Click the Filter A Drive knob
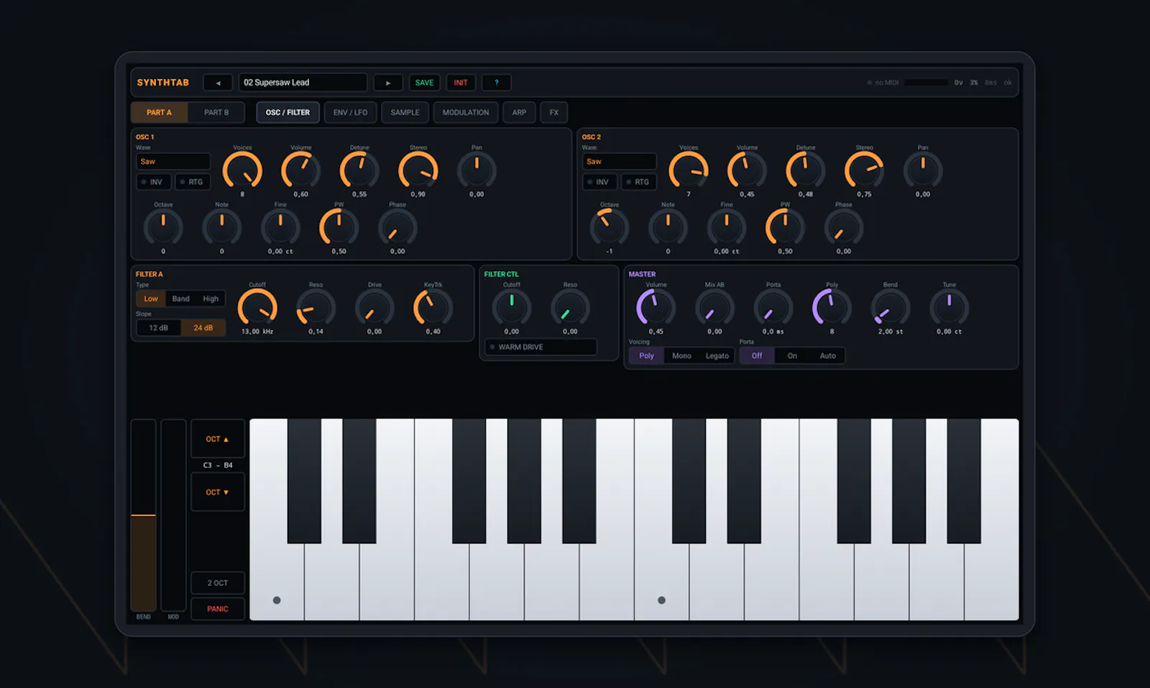 tap(374, 308)
